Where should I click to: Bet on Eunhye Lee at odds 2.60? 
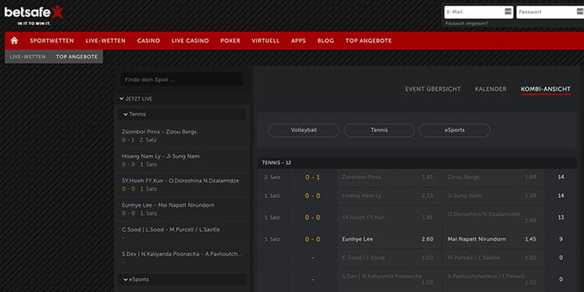coord(389,239)
